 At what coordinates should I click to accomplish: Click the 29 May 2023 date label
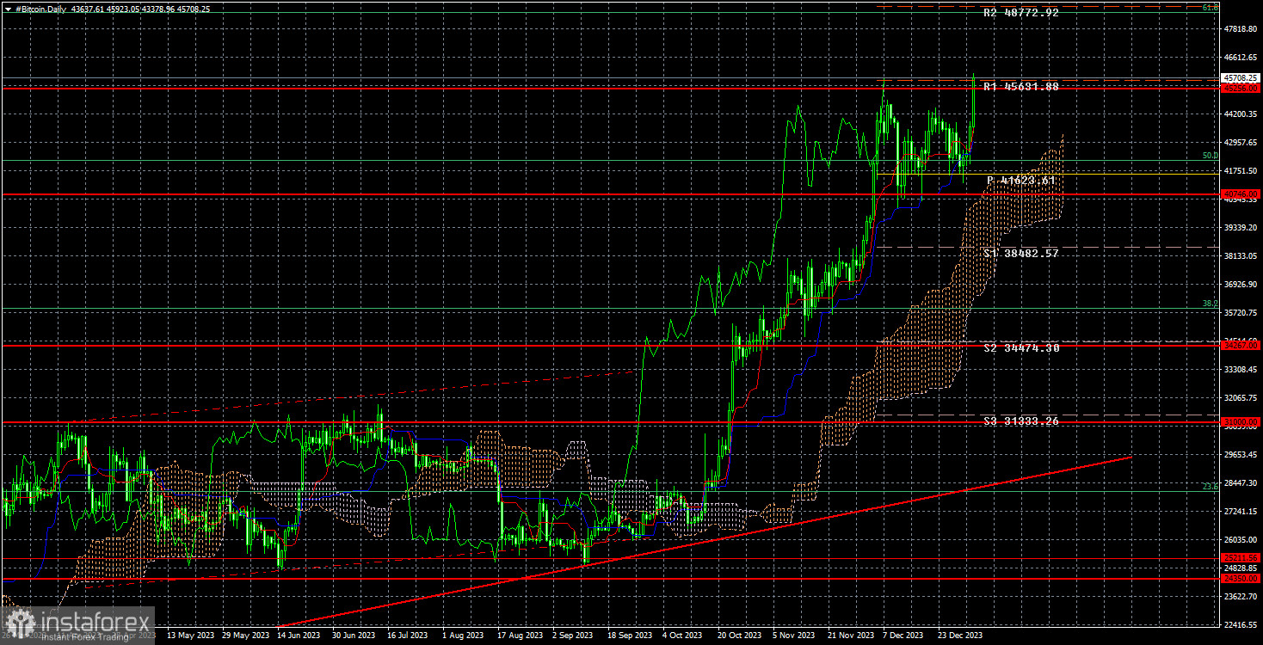click(x=245, y=636)
